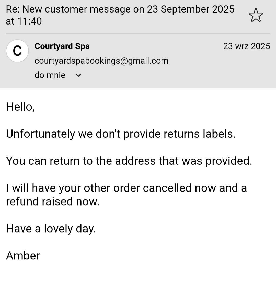Click the word "cancelled" in the message

point(167,188)
